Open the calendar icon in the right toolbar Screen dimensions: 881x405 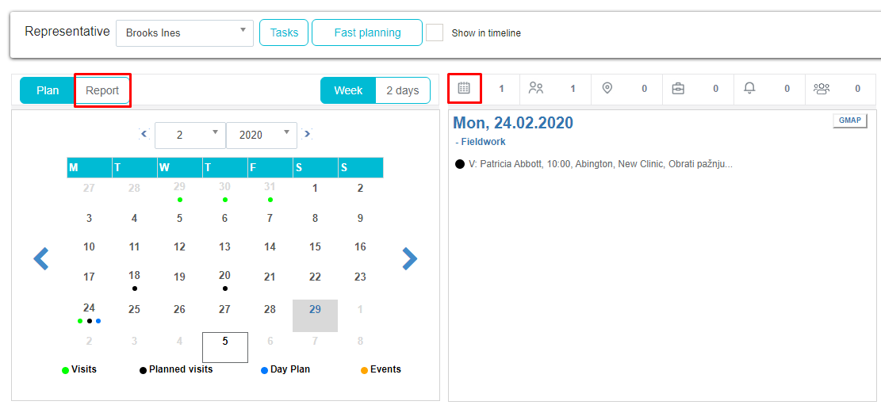coord(464,88)
